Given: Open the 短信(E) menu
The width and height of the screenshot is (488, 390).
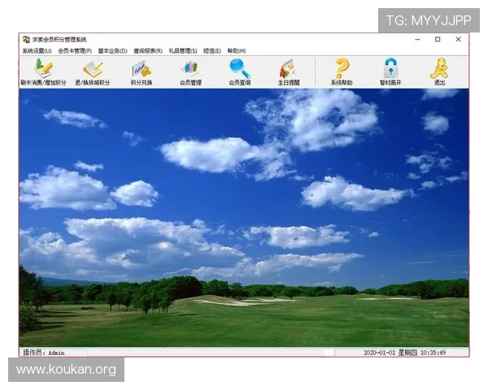Looking at the screenshot, I should click(212, 50).
